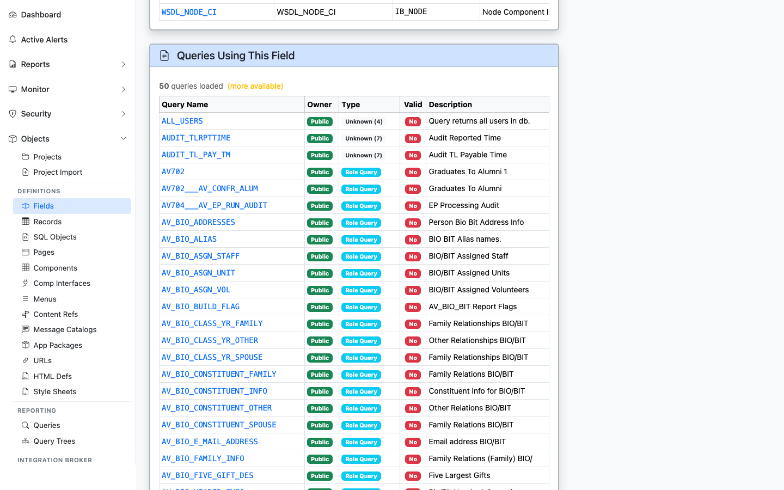784x490 pixels.
Task: Click the Reports chart icon
Action: [x=13, y=64]
